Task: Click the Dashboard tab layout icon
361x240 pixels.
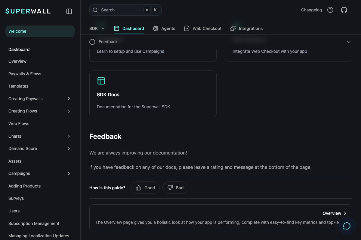Action: (x=117, y=28)
